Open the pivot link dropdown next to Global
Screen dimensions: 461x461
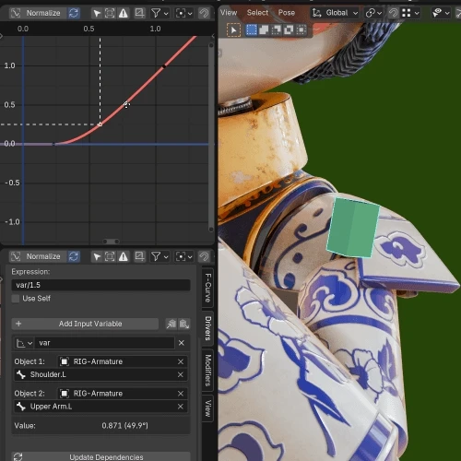tap(373, 13)
